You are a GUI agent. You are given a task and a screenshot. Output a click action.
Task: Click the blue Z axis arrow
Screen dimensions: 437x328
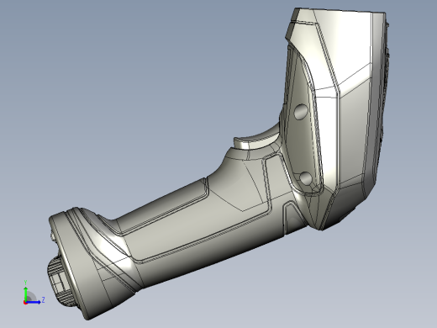coord(34,302)
